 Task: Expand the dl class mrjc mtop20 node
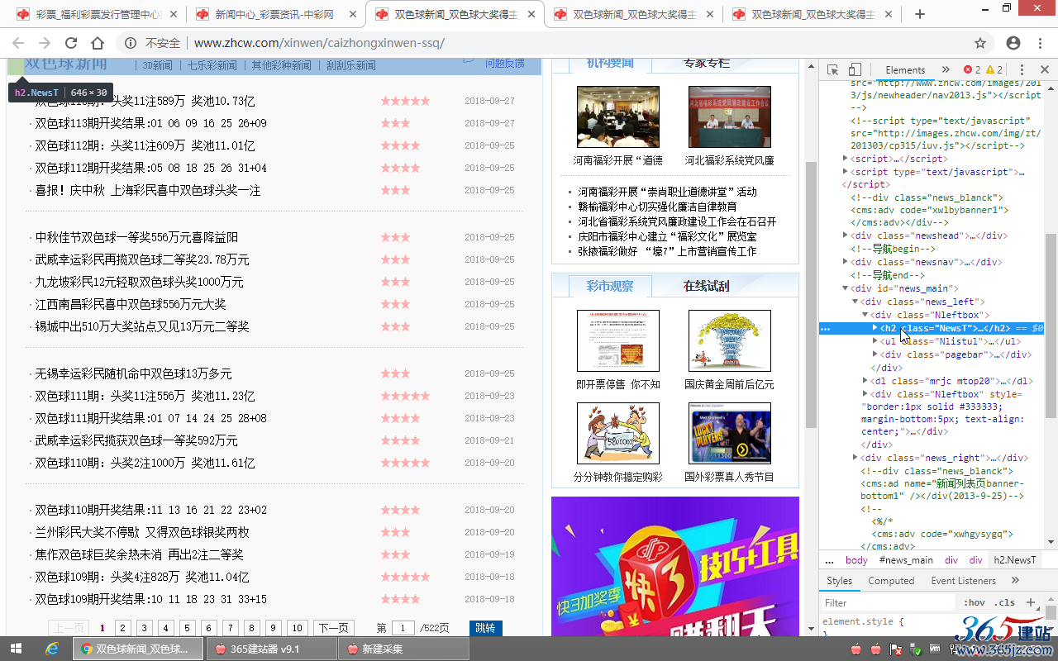(x=865, y=381)
